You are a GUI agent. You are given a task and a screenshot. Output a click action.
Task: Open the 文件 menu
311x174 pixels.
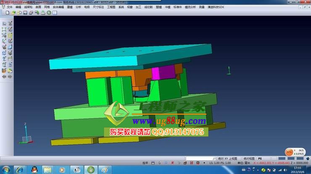point(10,7)
